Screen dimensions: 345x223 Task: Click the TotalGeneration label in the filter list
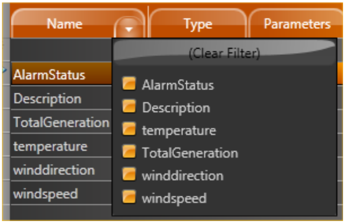tap(190, 153)
